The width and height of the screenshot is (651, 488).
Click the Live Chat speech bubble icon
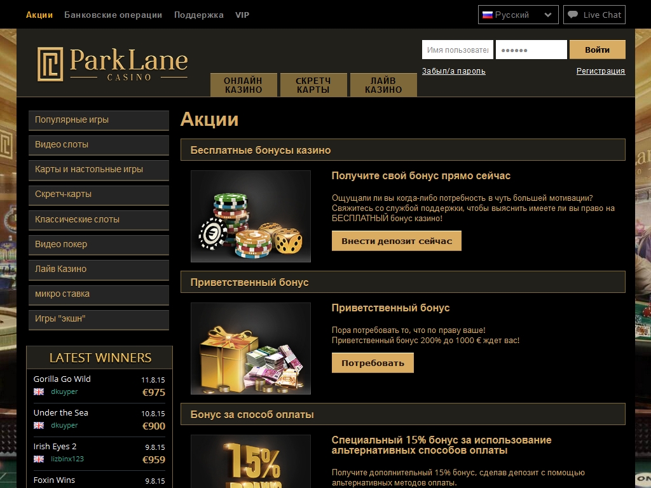click(573, 15)
